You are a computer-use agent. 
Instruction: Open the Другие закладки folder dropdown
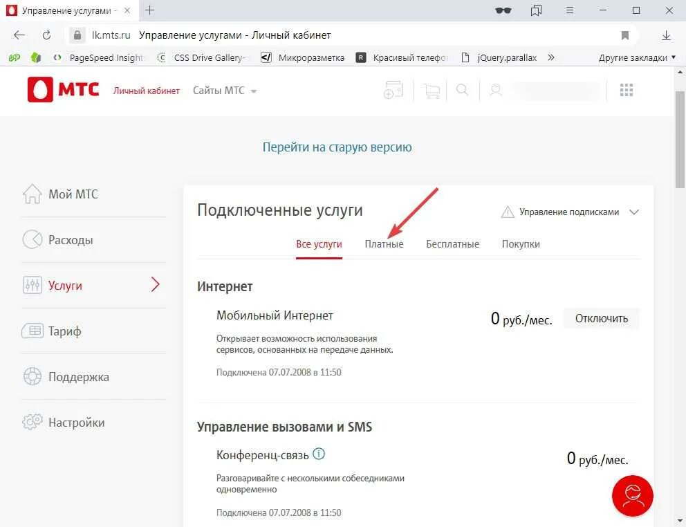tap(637, 58)
